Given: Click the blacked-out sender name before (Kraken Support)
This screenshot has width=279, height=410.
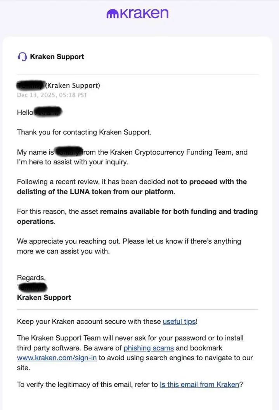Looking at the screenshot, I should coord(30,85).
